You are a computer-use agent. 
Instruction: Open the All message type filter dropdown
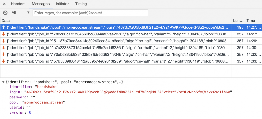(20, 13)
